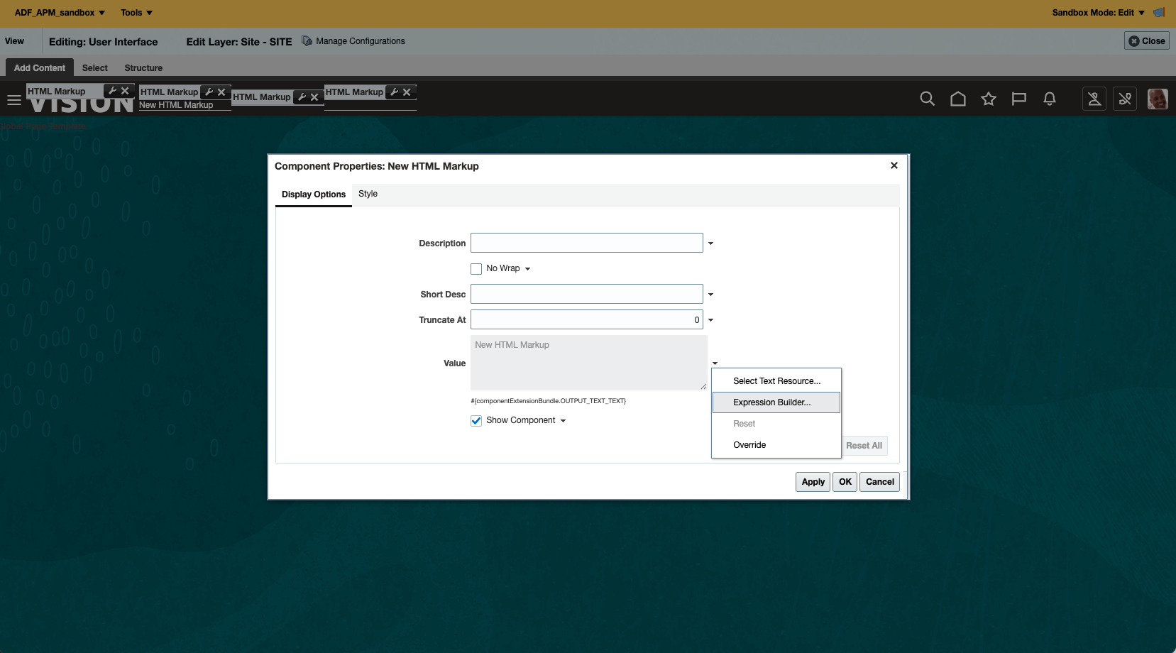Viewport: 1176px width, 653px height.
Task: Open the Favorites star icon
Action: pos(989,99)
